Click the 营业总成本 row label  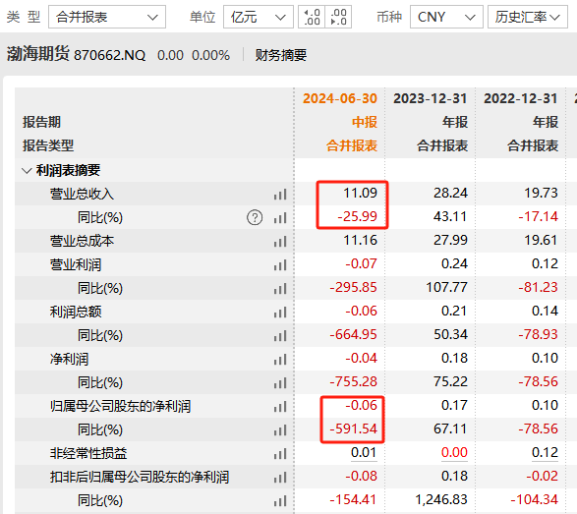click(x=82, y=241)
